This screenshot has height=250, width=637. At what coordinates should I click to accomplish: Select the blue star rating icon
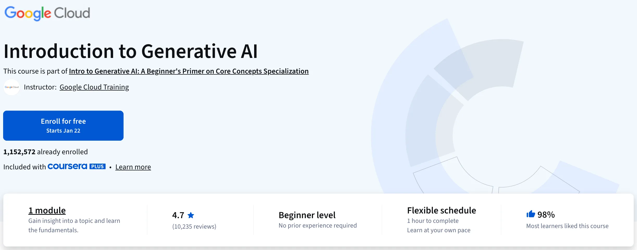pos(191,215)
